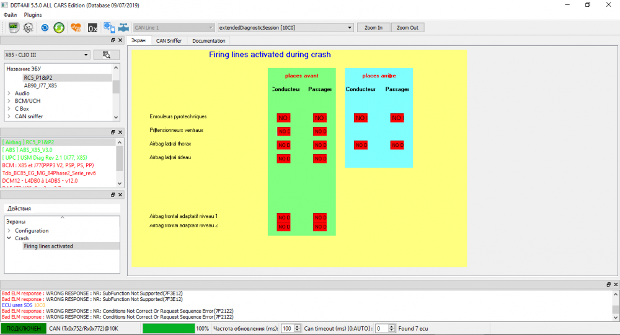Open the extendedDiagnosticSession [10C0] dropdown
620x335 pixels.
[285, 28]
